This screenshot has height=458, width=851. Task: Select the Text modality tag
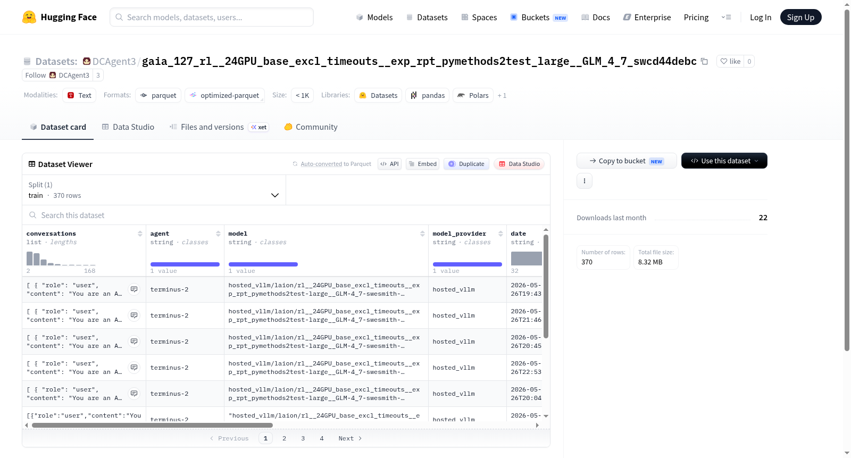(x=79, y=95)
